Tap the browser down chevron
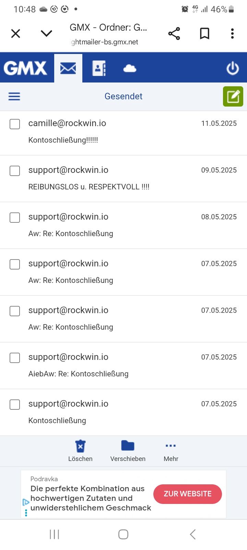 pyautogui.click(x=46, y=33)
